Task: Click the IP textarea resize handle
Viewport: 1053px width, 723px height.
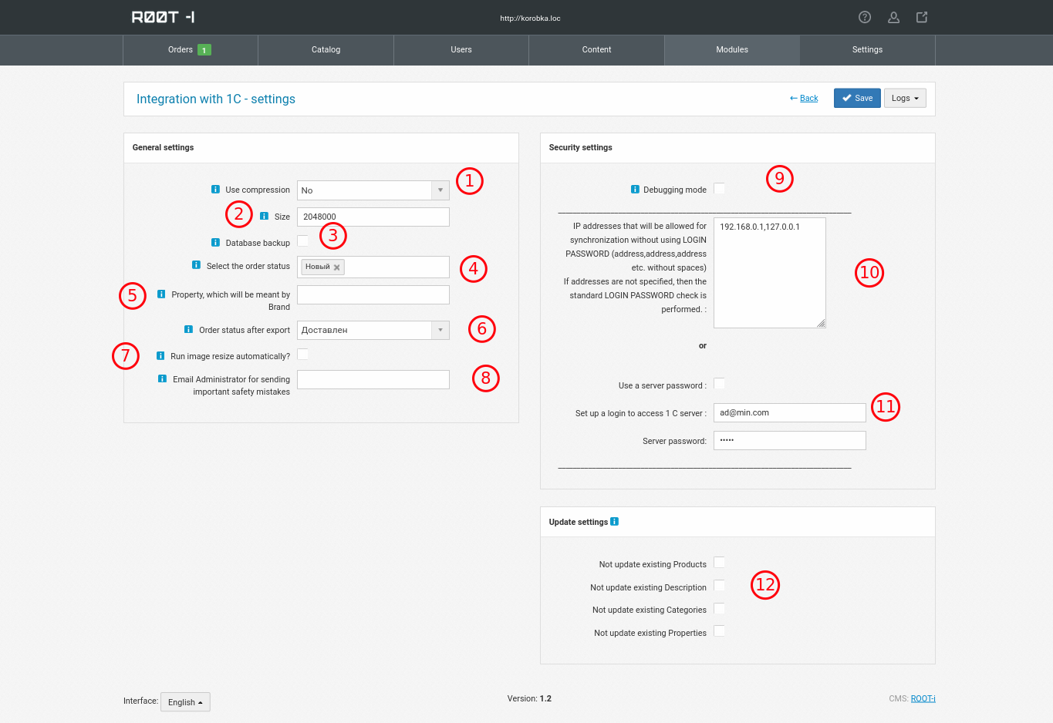Action: [x=822, y=324]
